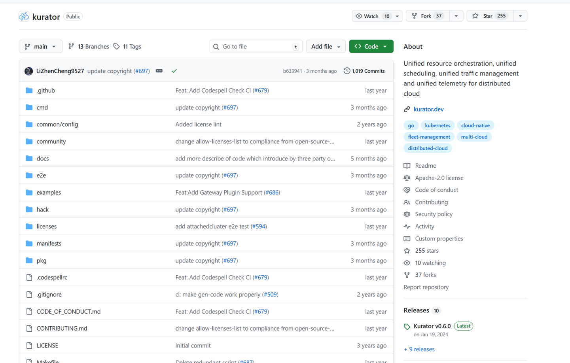
Task: Click the green checkmark build status icon
Action: 174,71
